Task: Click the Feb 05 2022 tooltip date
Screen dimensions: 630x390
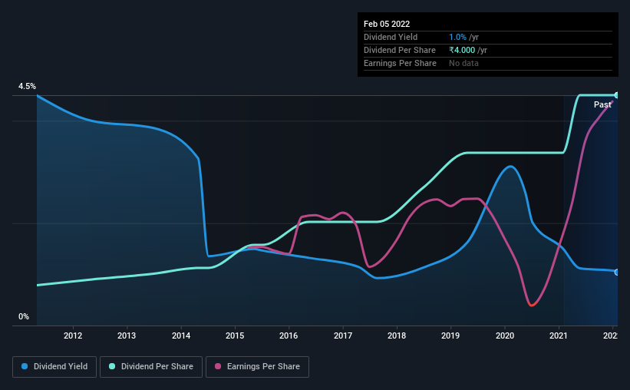Action: [x=387, y=24]
